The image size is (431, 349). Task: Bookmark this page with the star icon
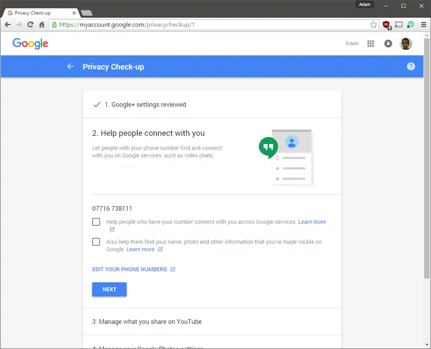click(373, 24)
